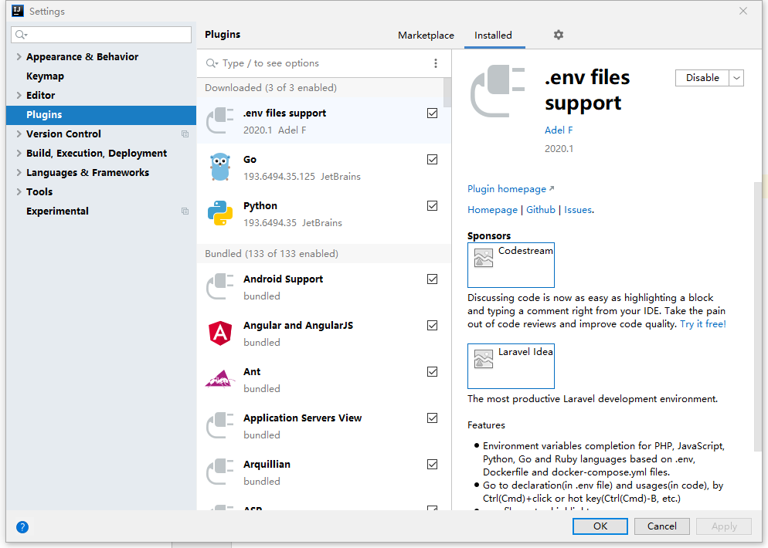Open the Disable button dropdown arrow
The height and width of the screenshot is (548, 768).
(x=736, y=78)
